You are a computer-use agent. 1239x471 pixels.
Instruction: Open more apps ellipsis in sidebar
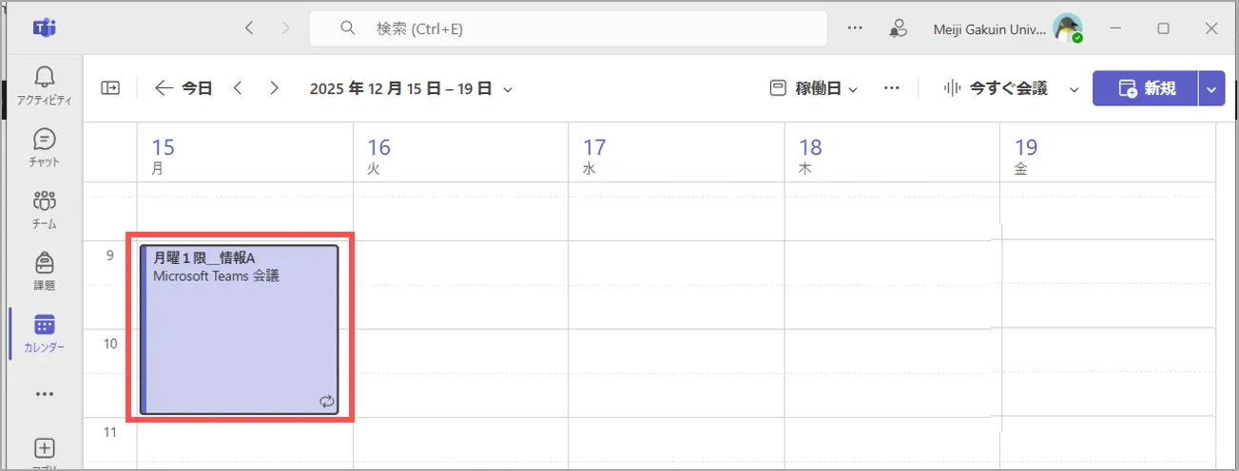[x=45, y=393]
